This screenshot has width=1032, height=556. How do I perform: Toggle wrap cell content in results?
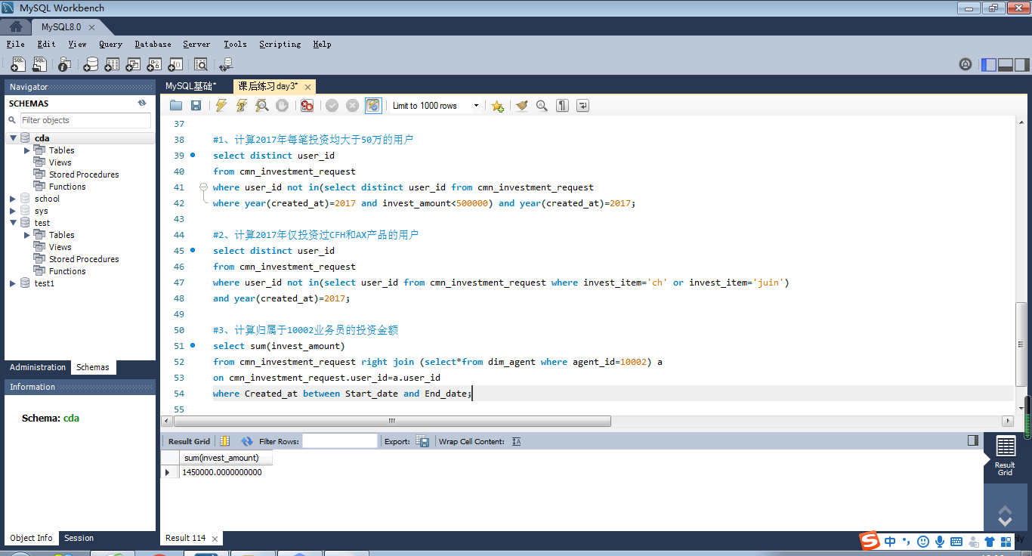517,441
